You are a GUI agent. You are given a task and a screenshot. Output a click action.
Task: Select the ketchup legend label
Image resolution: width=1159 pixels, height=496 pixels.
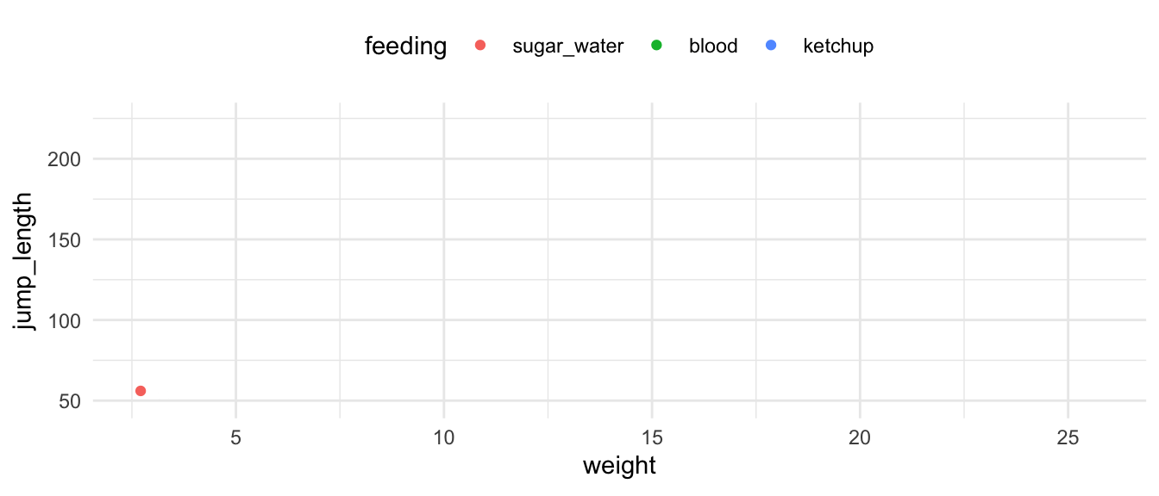click(x=838, y=46)
